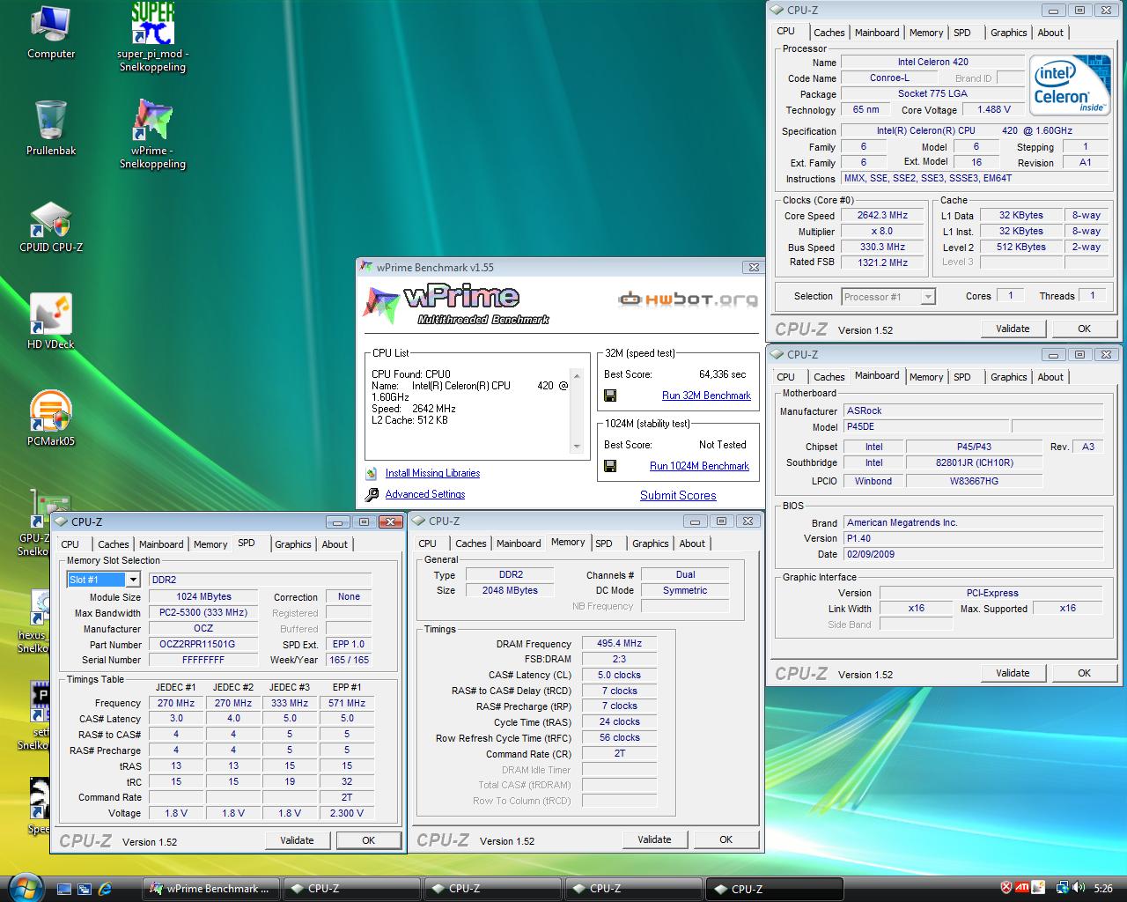Select the CPU tab in the OCZ SPD window
This screenshot has width=1127, height=902.
click(70, 544)
